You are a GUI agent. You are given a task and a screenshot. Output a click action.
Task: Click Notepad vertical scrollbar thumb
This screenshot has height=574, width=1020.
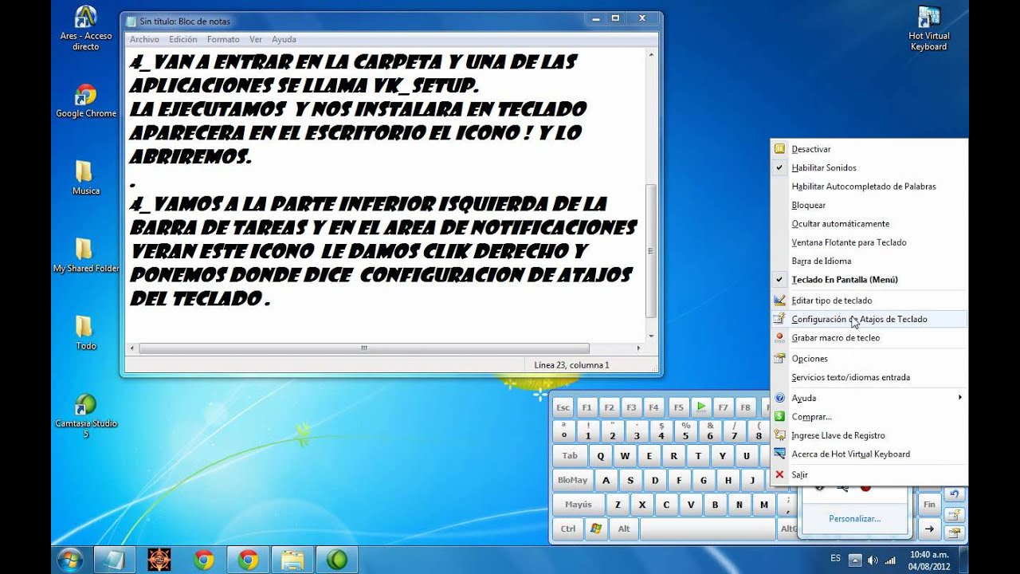pos(651,251)
